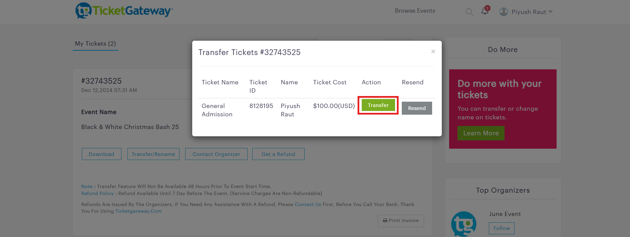Click the Transfer/Rename button
The image size is (630, 237).
click(x=153, y=154)
